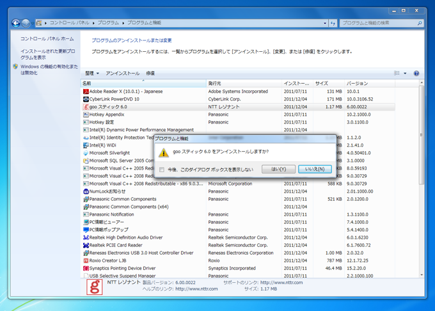The image size is (435, 311).
Task: Click the search magnifier icon
Action: point(420,23)
